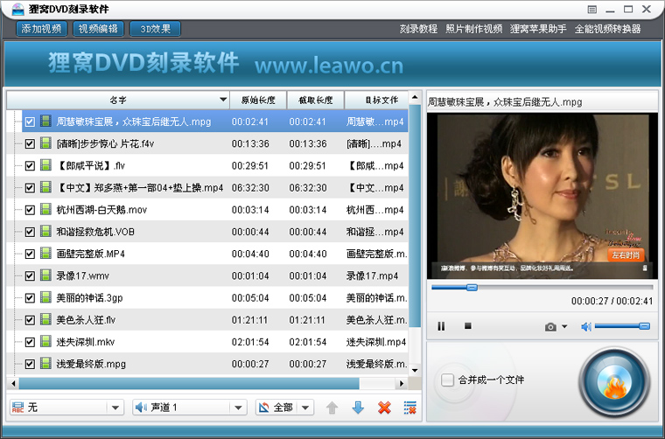Open the 名字 column sort dropdown arrow
Screen dimensions: 665x439
point(223,100)
